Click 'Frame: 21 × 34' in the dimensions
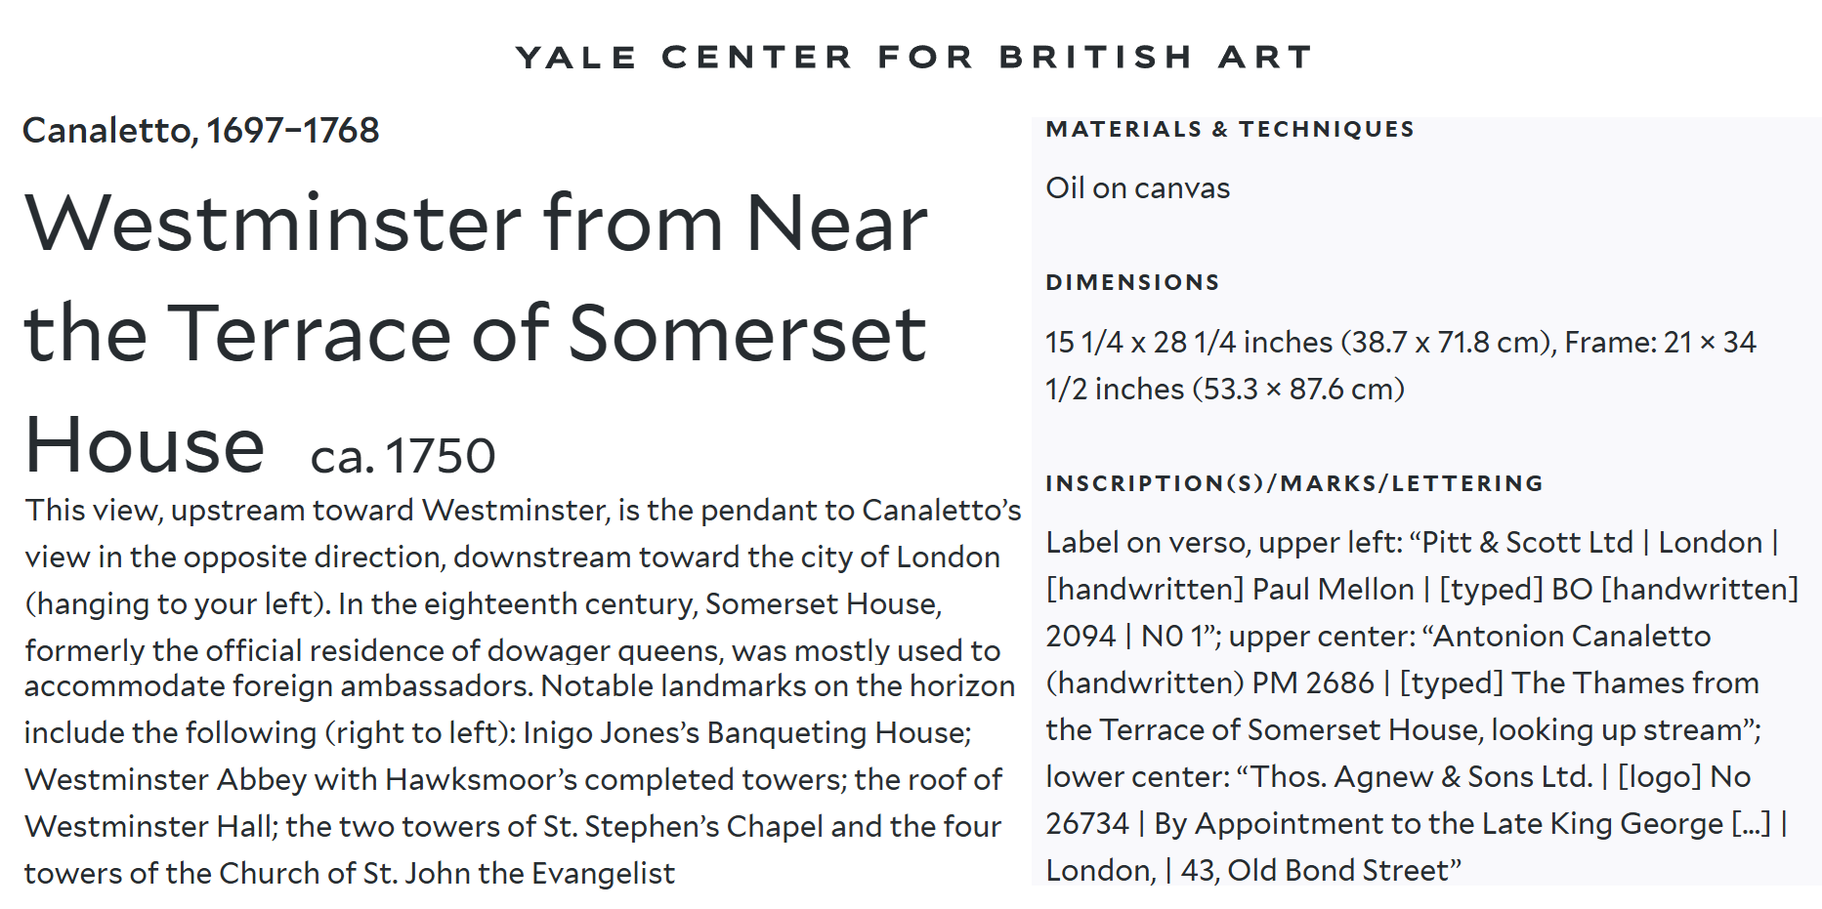The height and width of the screenshot is (909, 1822). pyautogui.click(x=1660, y=342)
